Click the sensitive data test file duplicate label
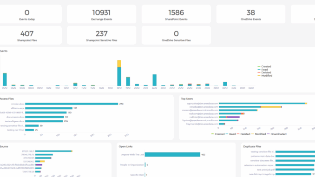Image resolution: width=315 pixels, height=177 pixels. click(262, 161)
